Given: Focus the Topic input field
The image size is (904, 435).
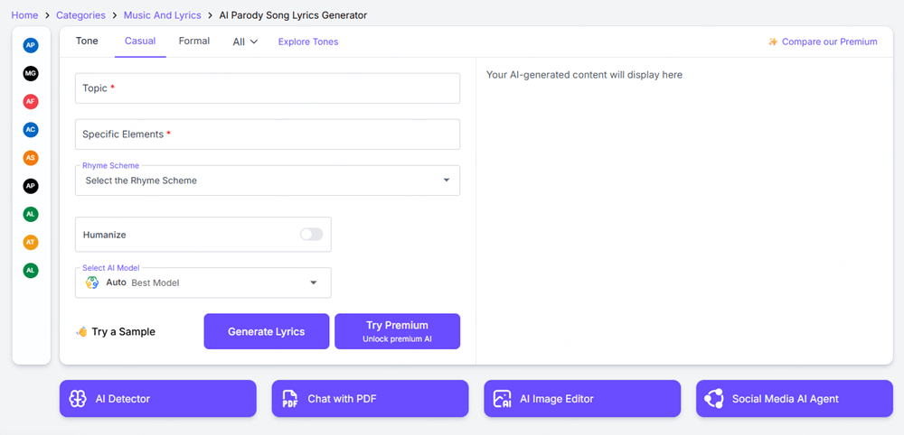Looking at the screenshot, I should [268, 88].
